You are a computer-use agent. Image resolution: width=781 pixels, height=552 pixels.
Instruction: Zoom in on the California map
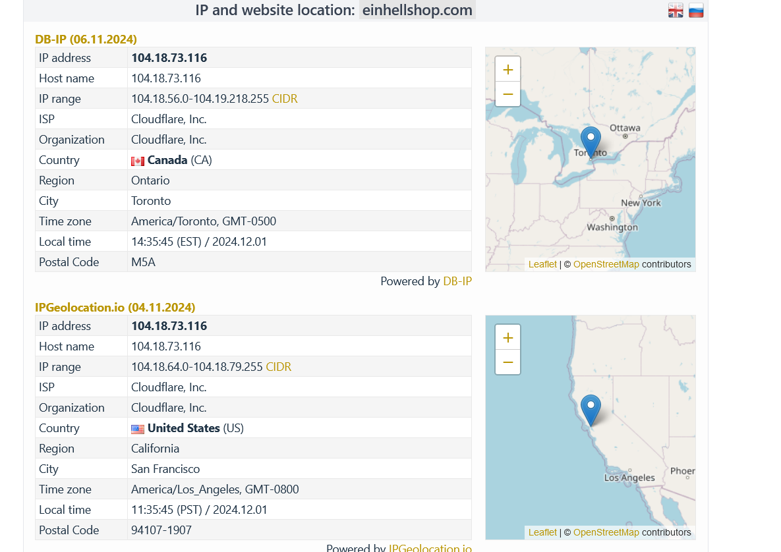(x=507, y=337)
